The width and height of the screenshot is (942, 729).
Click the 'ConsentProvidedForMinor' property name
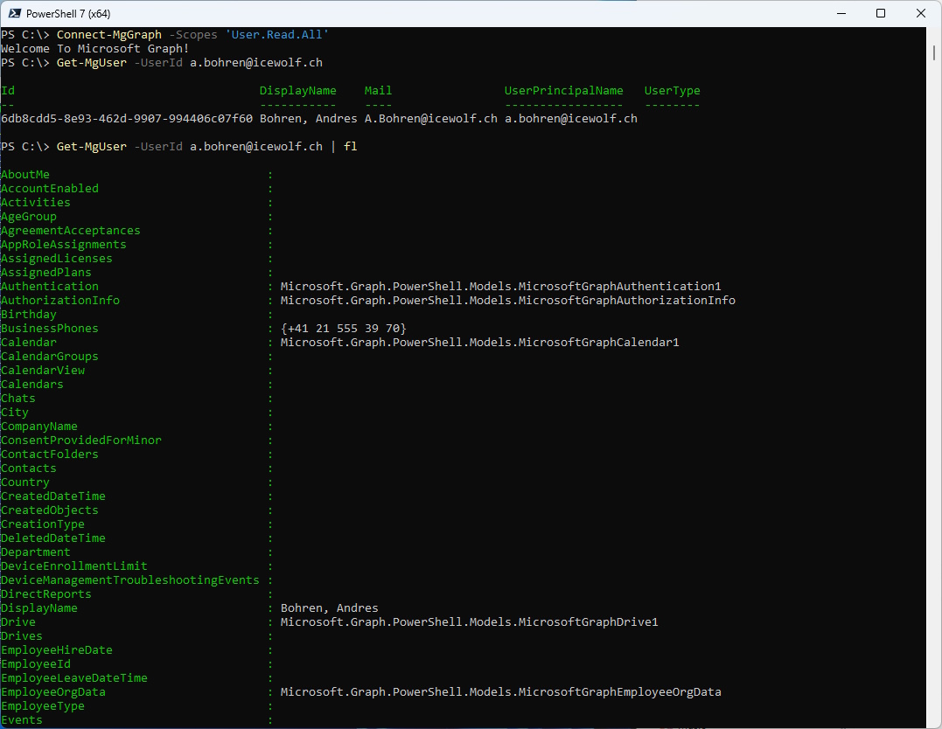coord(81,441)
